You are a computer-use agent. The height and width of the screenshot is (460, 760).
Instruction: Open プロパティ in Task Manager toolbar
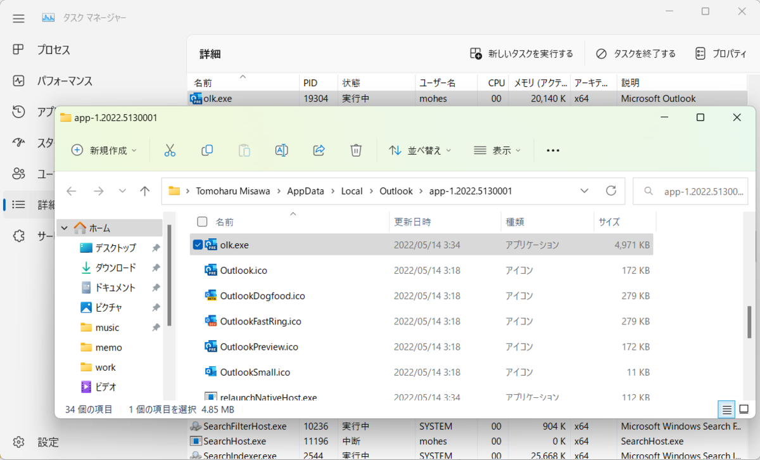point(721,54)
